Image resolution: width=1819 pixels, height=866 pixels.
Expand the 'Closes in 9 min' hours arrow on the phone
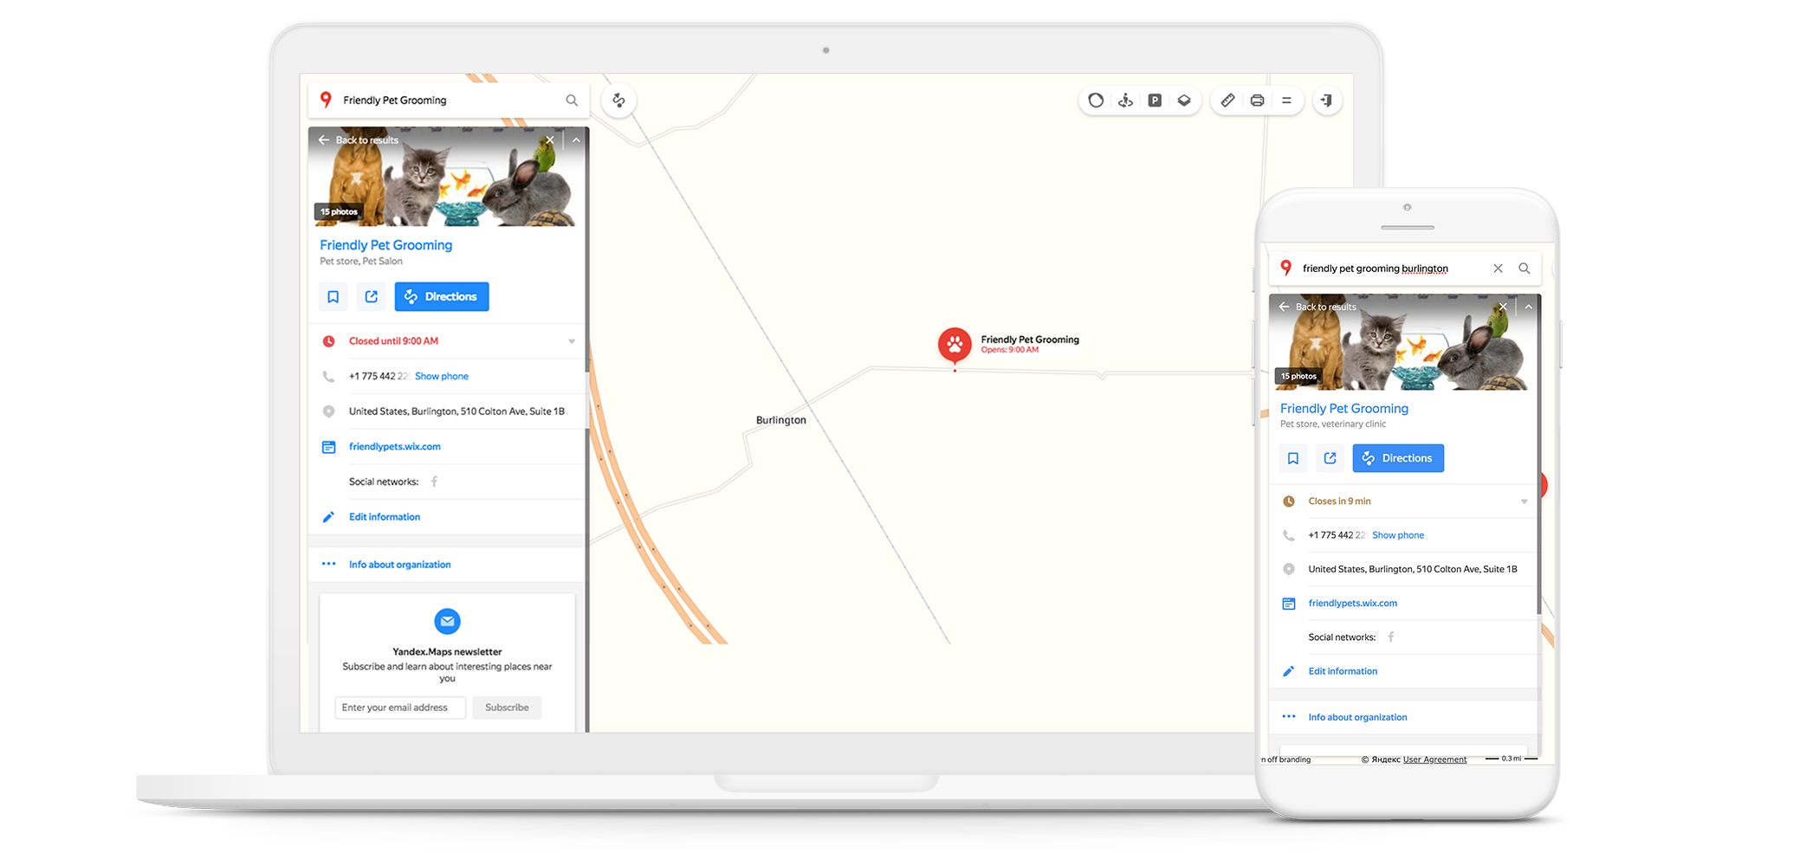1524,501
